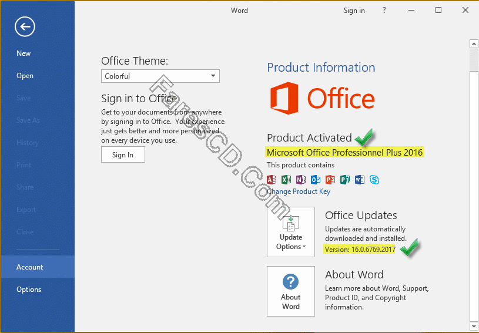Screen dimensions: 479x333
Task: Click the back arrow circle icon
Action: point(25,27)
